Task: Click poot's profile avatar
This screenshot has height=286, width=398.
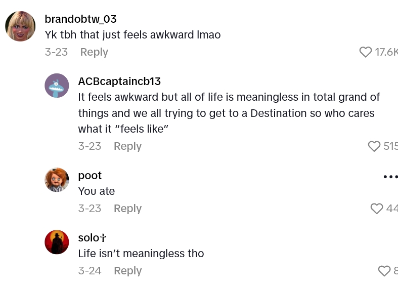Action: 57,180
